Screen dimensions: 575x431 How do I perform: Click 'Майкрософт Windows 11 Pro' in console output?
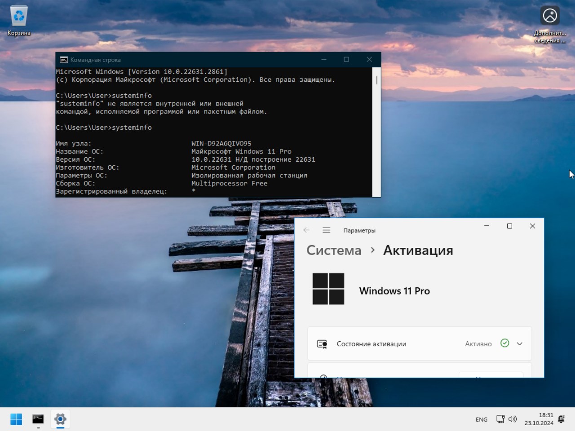tap(241, 152)
